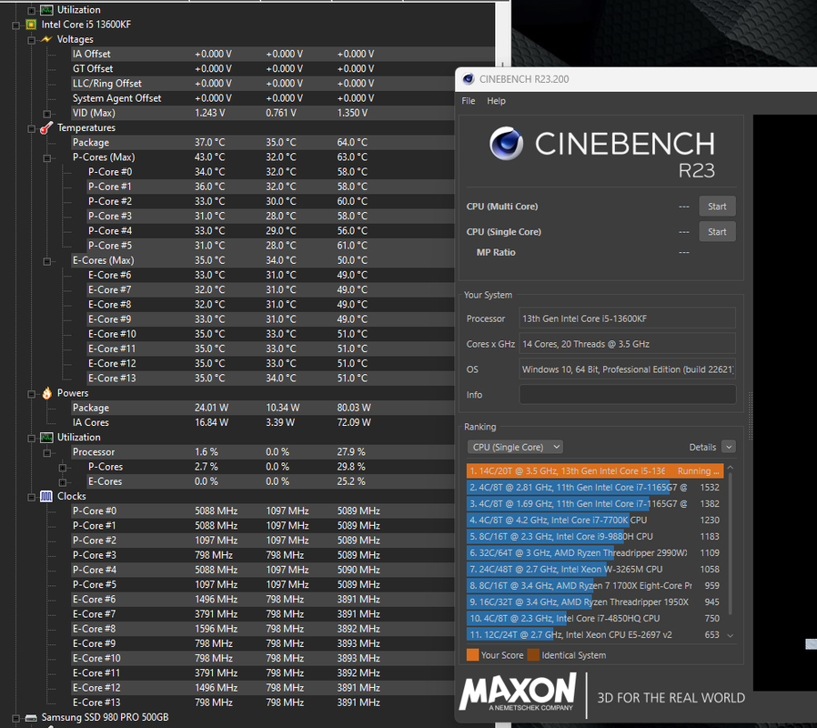Click the ranking list scroll up arrow

click(x=730, y=468)
